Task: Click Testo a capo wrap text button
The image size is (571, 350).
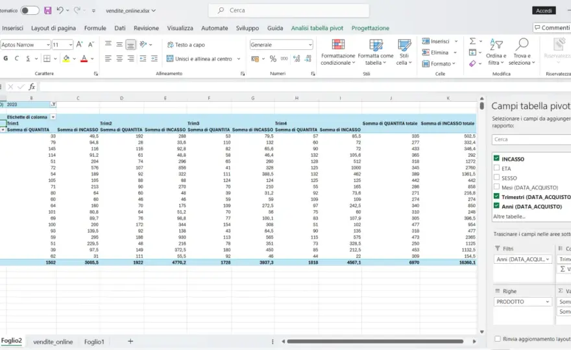Action: coord(186,45)
